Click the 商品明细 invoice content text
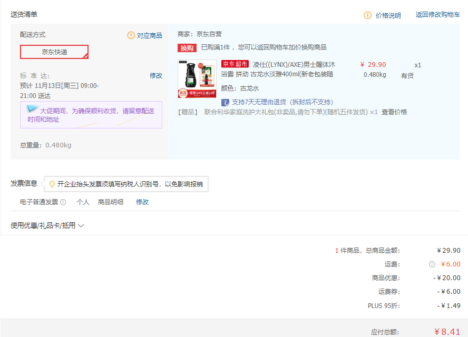Image resolution: width=468 pixels, height=337 pixels. pyautogui.click(x=111, y=202)
